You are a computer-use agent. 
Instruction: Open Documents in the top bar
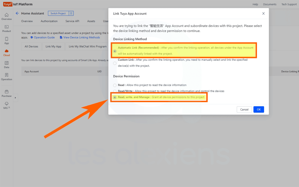[x=270, y=4]
